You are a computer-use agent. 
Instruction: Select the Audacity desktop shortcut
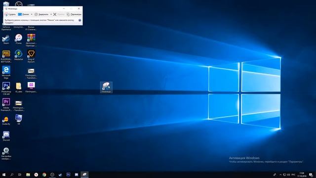click(6, 121)
